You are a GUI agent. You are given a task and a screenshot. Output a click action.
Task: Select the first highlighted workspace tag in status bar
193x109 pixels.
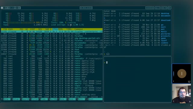pos(2,8)
